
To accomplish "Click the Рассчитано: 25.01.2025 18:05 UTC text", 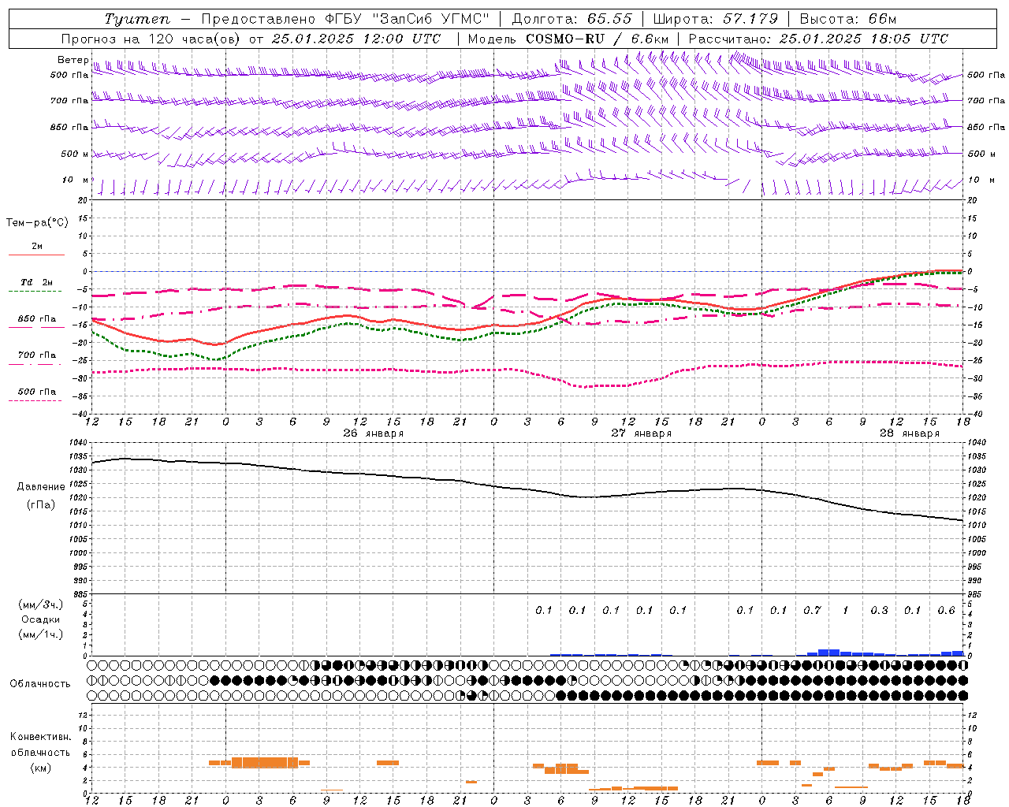I will pos(818,39).
